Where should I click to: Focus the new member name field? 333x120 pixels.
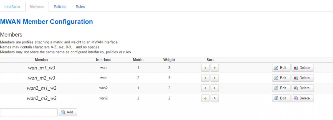(x=29, y=112)
